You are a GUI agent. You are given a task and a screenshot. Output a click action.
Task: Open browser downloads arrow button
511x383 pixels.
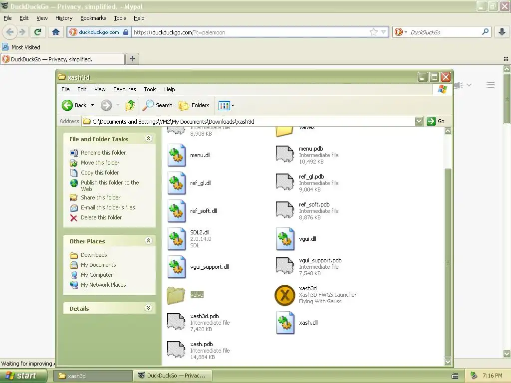point(502,32)
